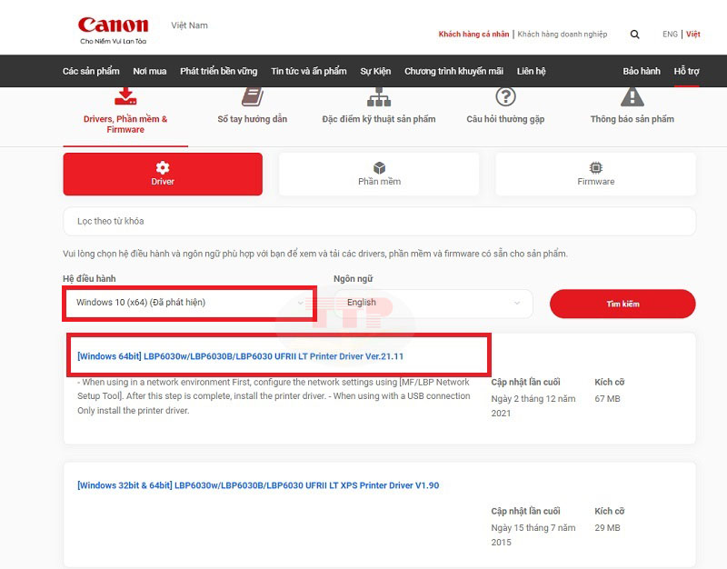Image resolution: width=727 pixels, height=569 pixels.
Task: Open Các sản phẩm menu
Action: click(x=91, y=71)
